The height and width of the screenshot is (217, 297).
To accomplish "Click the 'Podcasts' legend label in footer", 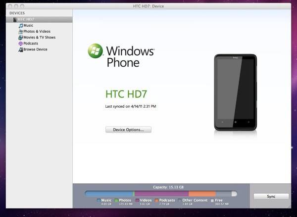I will point(167,200).
